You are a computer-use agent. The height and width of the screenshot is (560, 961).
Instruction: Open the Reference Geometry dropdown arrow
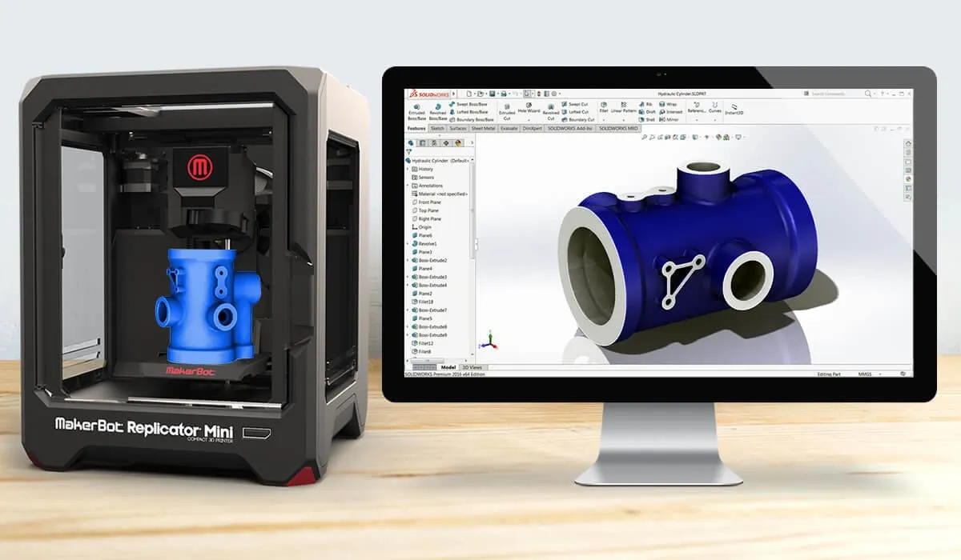[x=697, y=120]
